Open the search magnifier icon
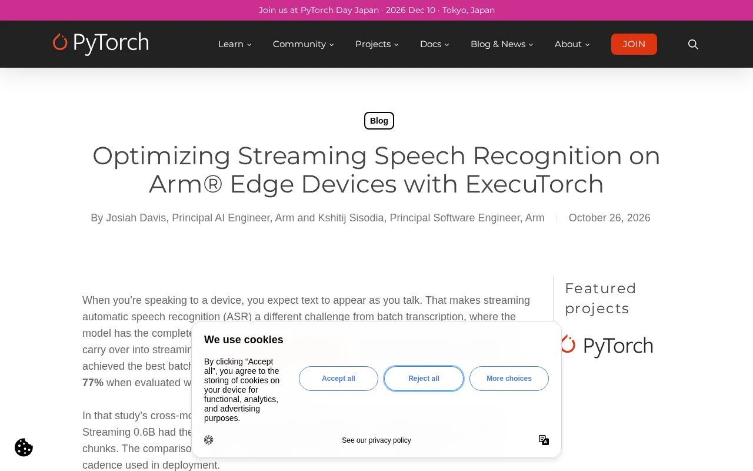This screenshot has width=753, height=471. click(x=693, y=44)
